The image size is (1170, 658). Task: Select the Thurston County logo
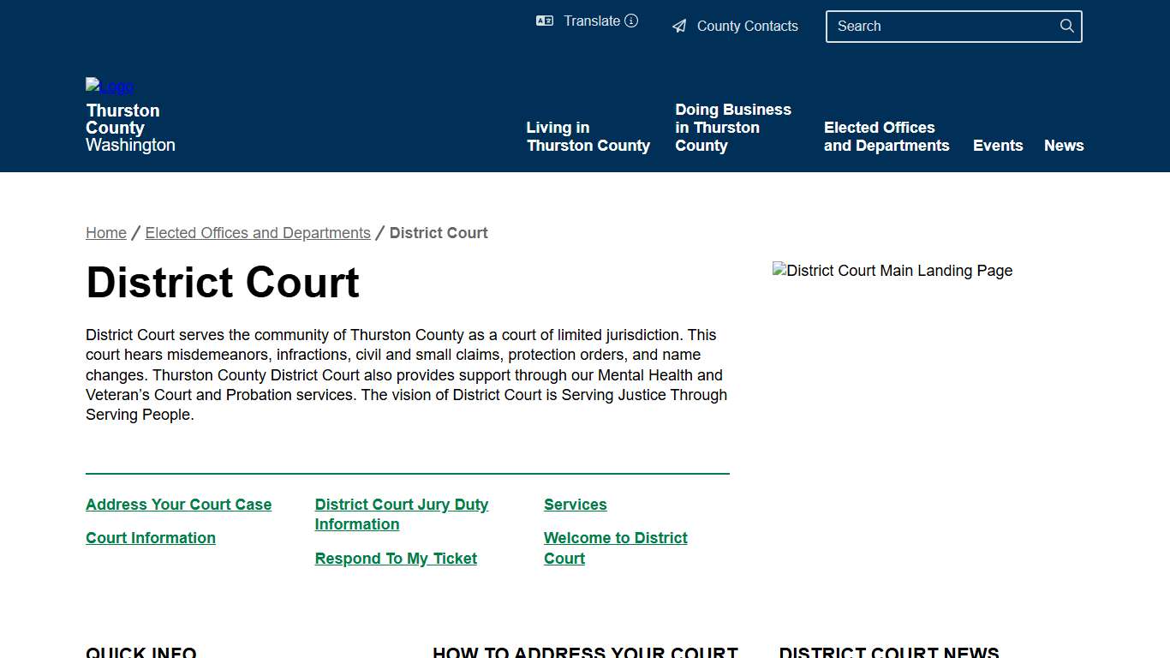109,86
